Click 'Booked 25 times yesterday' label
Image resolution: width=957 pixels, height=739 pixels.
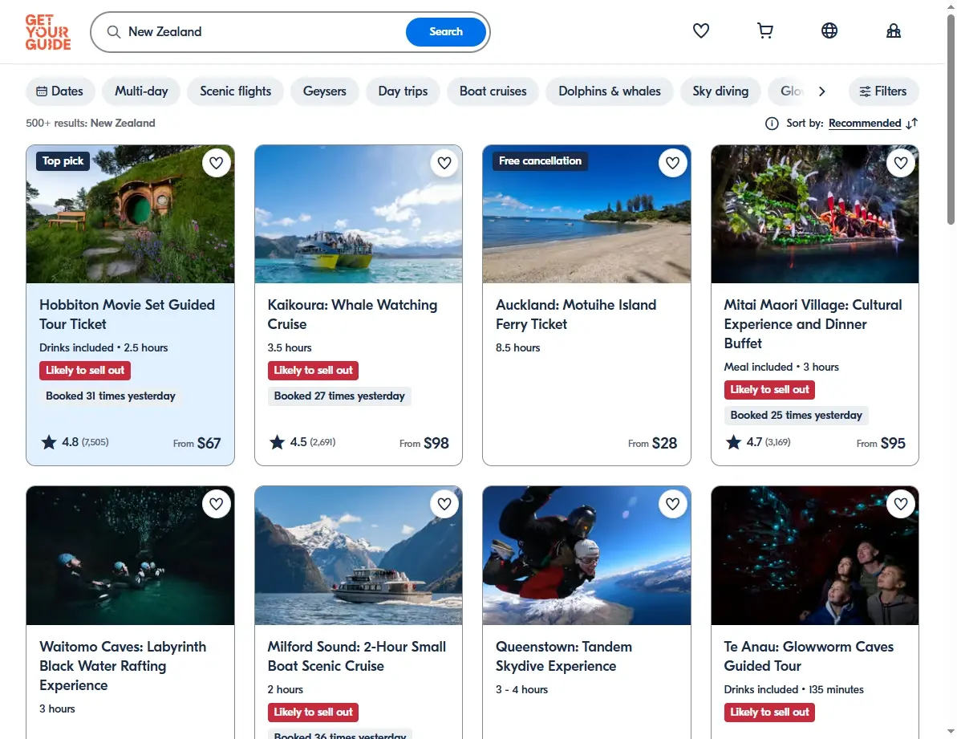pos(796,416)
